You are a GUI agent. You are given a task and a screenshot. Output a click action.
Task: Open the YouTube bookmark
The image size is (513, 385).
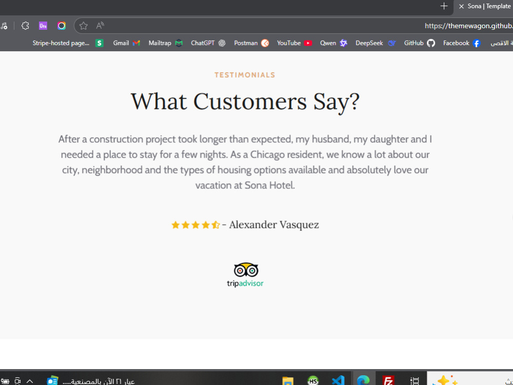(x=294, y=43)
